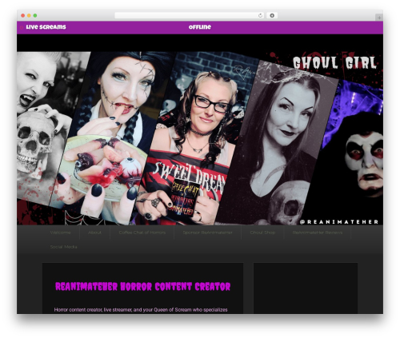Click the Ghoul Girl header banner image

pos(200,138)
